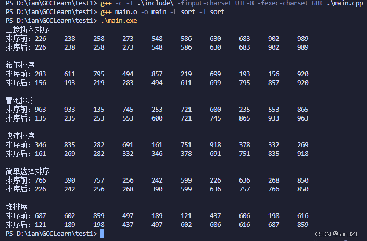Click 121 in 堆排序 排序后 row
Image resolution: width=367 pixels, height=241 pixels.
(x=41, y=225)
